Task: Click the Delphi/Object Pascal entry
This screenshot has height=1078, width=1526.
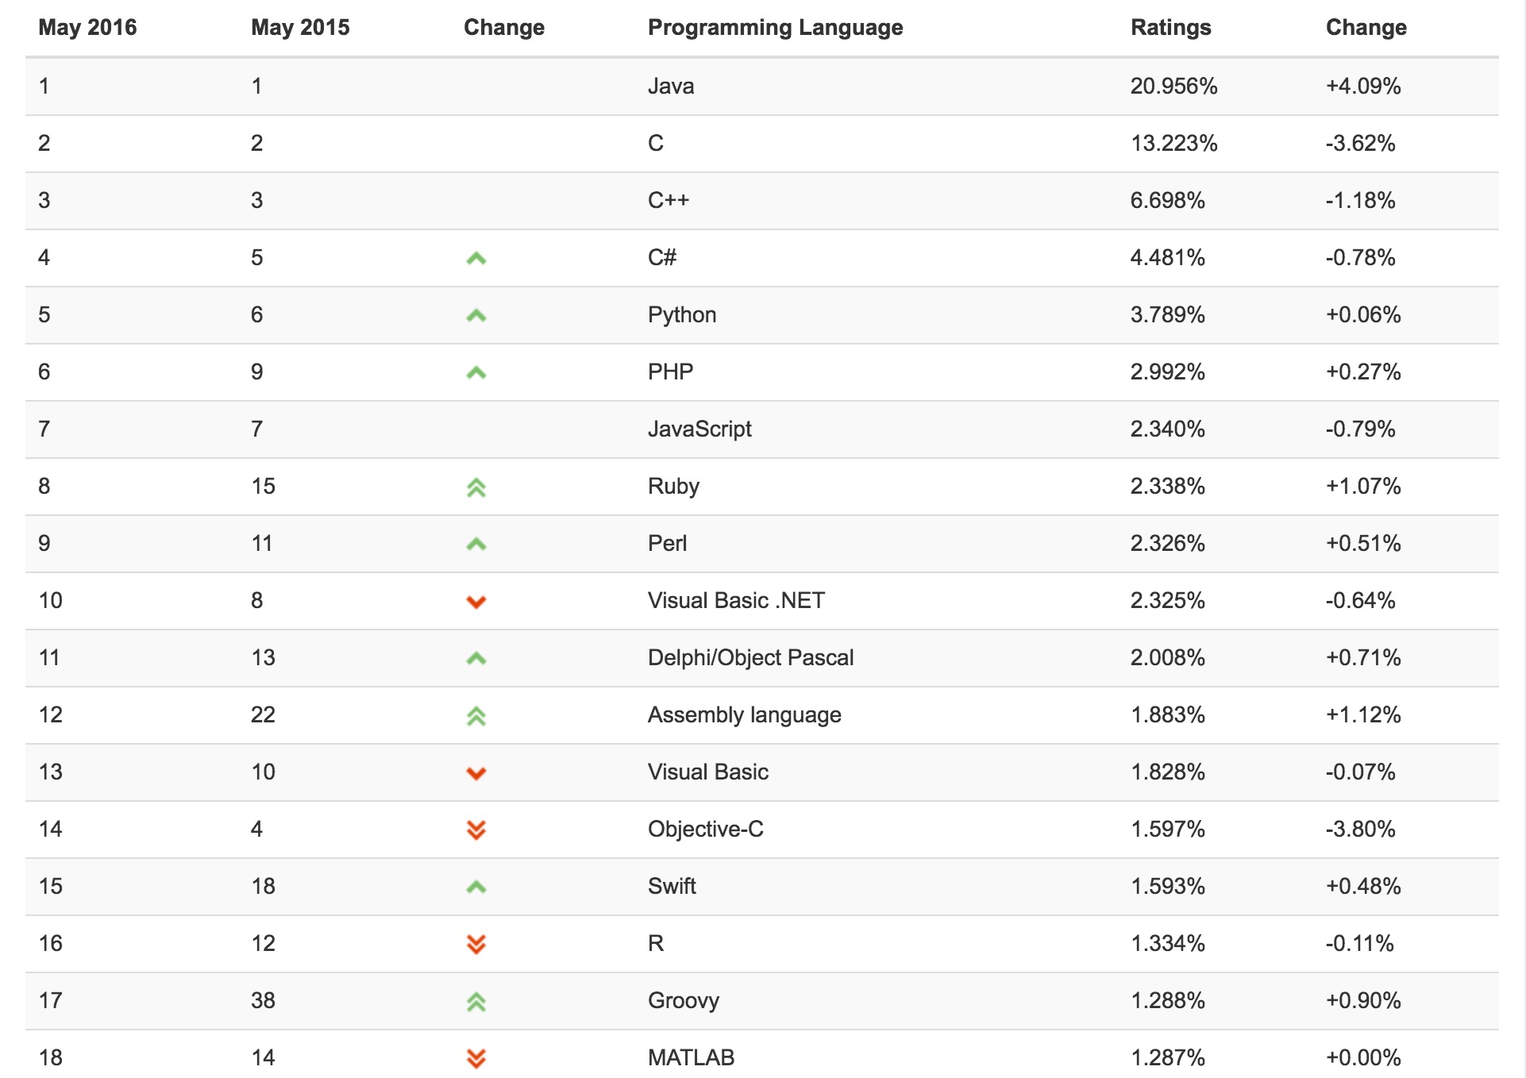Action: 750,657
